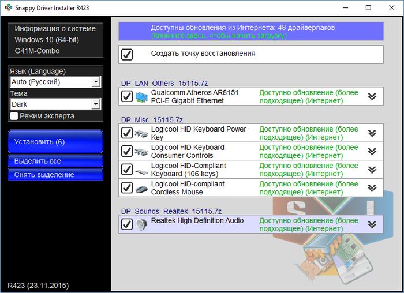
Task: Click the keyboard icon for HID-Compliant Keyboard (106 keys)
Action: (x=141, y=170)
